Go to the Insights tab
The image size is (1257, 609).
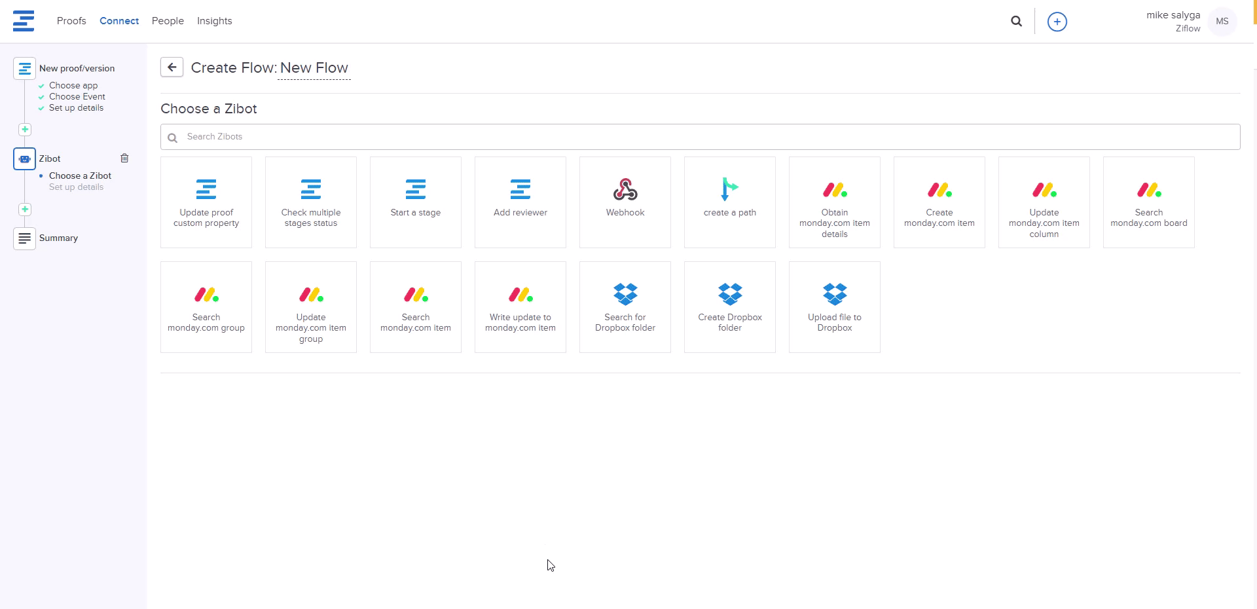coord(215,21)
